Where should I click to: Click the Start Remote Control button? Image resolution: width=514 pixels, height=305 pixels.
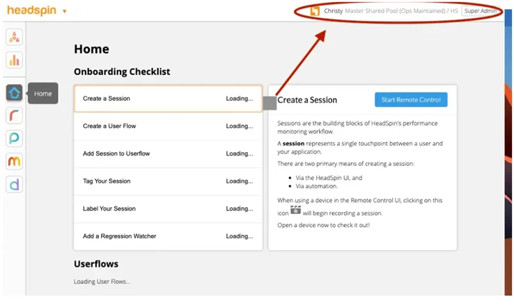pyautogui.click(x=411, y=100)
